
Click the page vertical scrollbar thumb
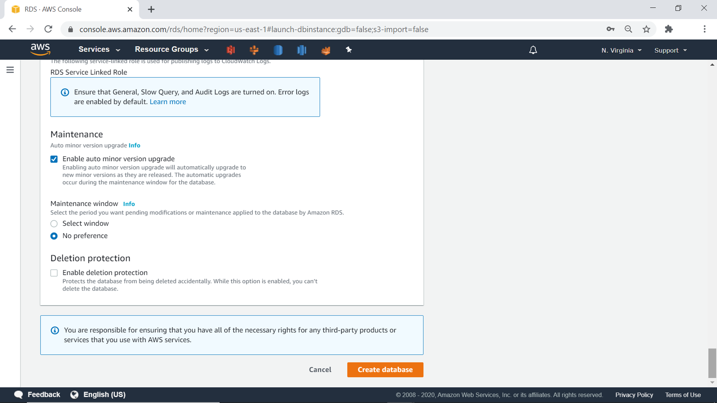(x=712, y=363)
